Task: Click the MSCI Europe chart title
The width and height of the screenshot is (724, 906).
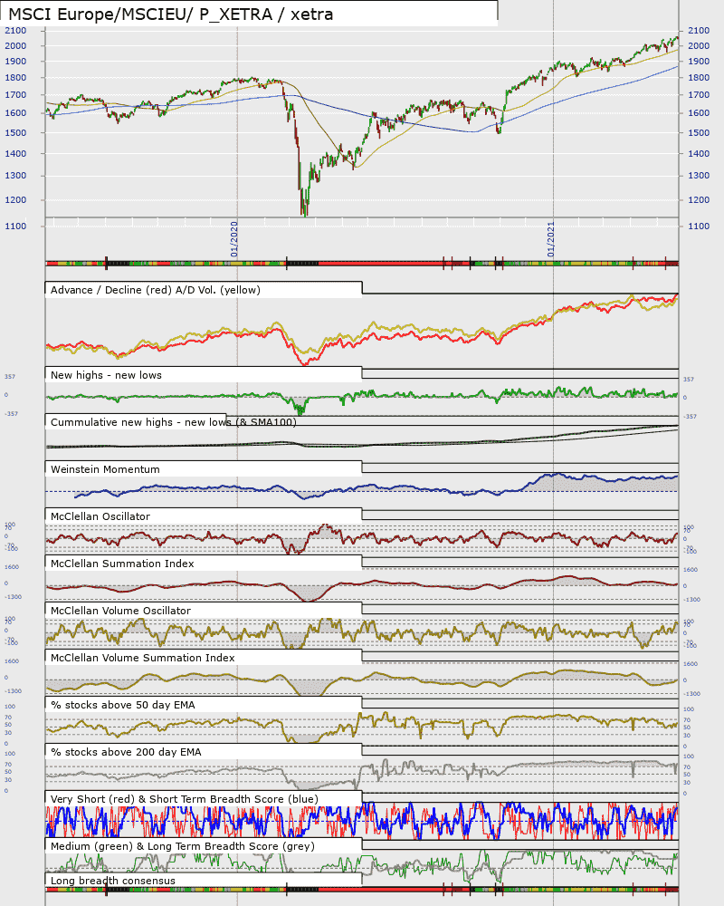Action: [x=170, y=14]
